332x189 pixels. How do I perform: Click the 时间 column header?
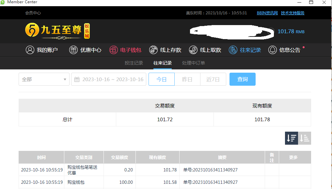point(41,157)
